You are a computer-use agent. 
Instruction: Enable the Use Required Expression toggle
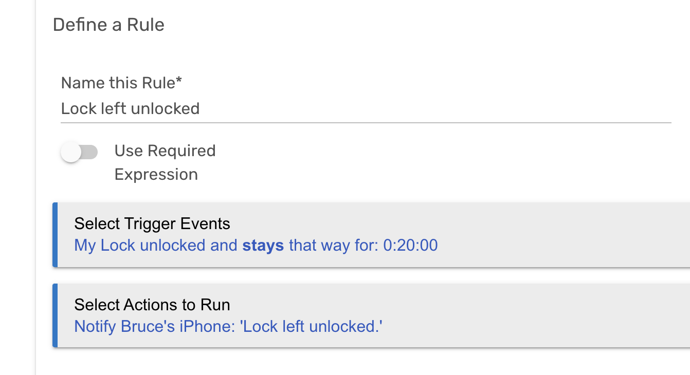[x=80, y=152]
